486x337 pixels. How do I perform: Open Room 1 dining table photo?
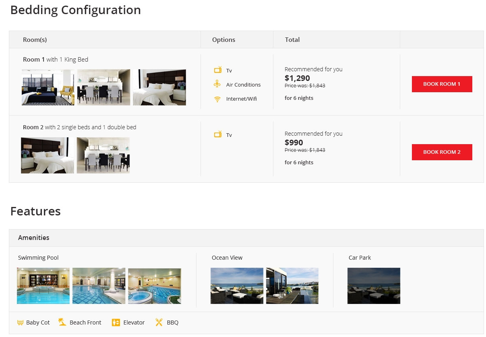click(104, 87)
